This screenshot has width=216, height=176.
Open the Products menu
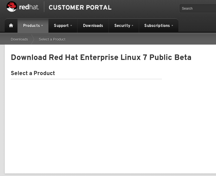coord(33,26)
